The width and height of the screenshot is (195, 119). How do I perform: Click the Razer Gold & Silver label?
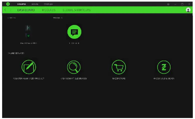(x=164, y=78)
